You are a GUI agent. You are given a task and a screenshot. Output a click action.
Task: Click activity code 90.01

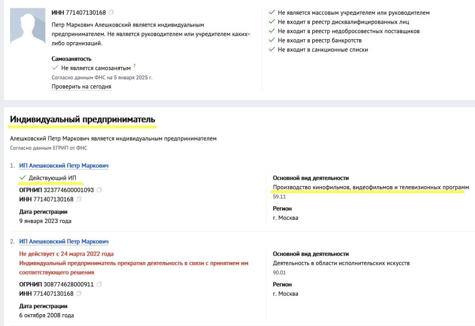279,273
